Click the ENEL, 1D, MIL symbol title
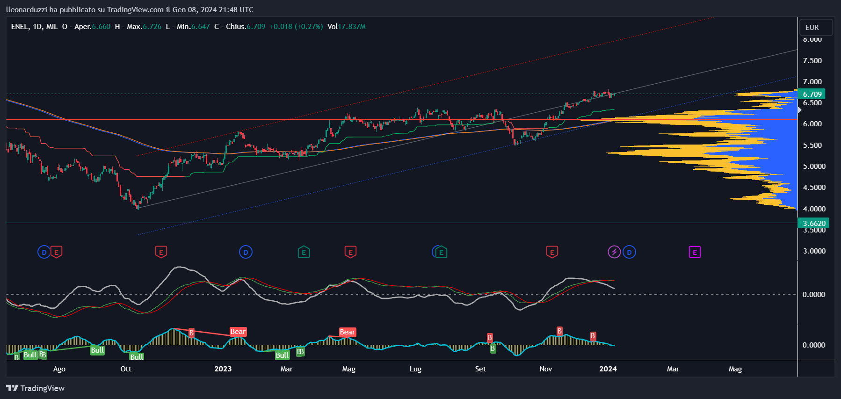This screenshot has height=399, width=841. (34, 27)
